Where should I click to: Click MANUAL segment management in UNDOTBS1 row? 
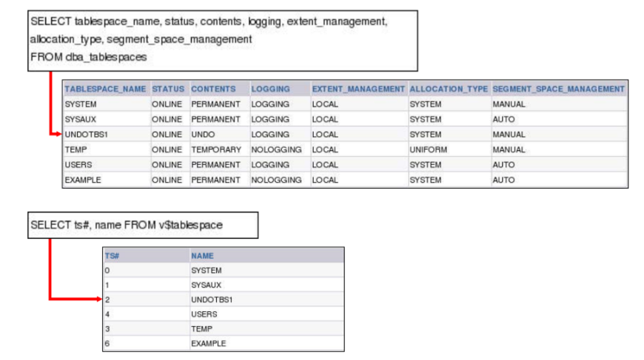click(509, 135)
